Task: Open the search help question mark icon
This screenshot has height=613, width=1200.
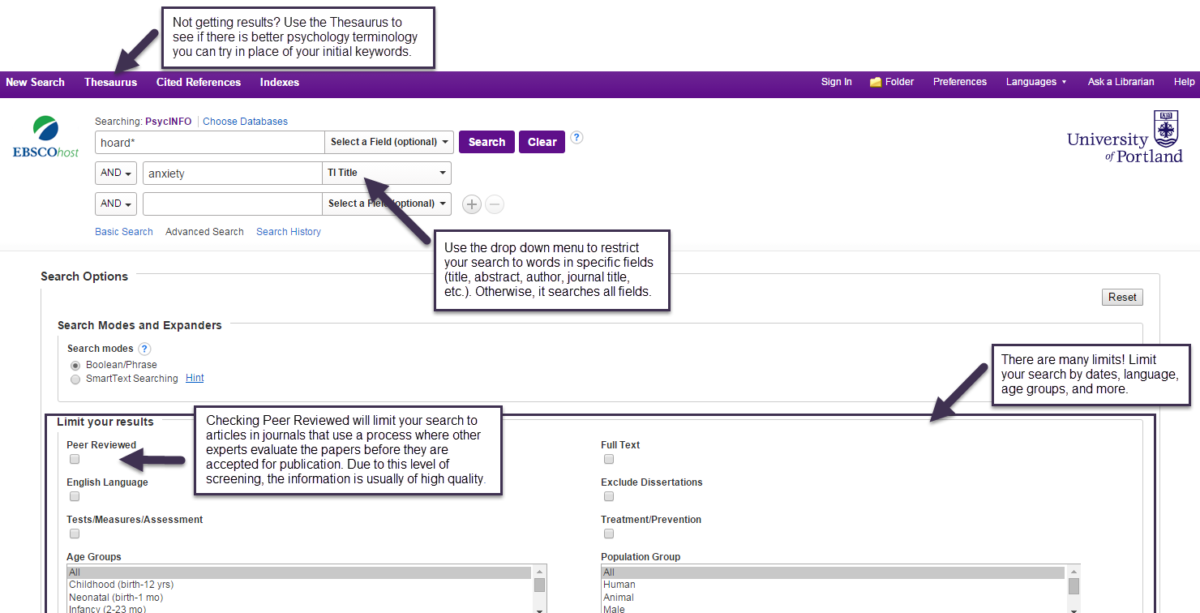Action: point(576,138)
